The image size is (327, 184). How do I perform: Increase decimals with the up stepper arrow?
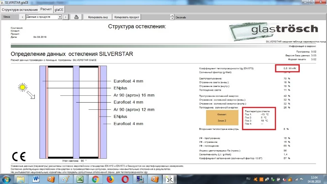pos(172,16)
